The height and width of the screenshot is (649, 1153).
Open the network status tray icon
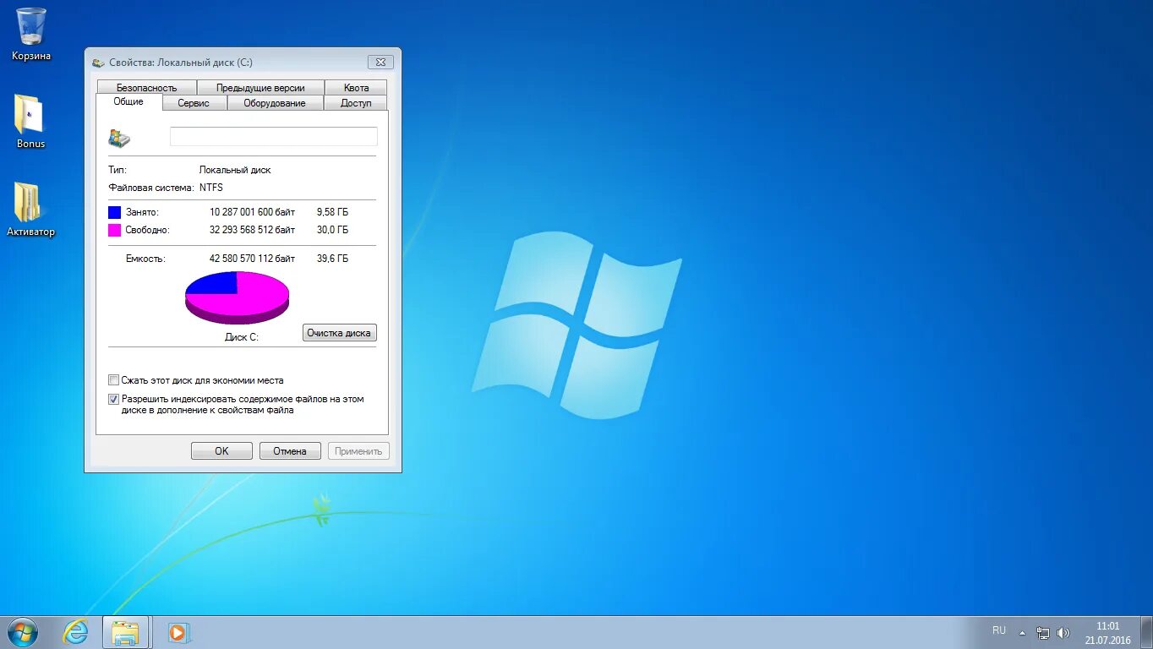1043,633
